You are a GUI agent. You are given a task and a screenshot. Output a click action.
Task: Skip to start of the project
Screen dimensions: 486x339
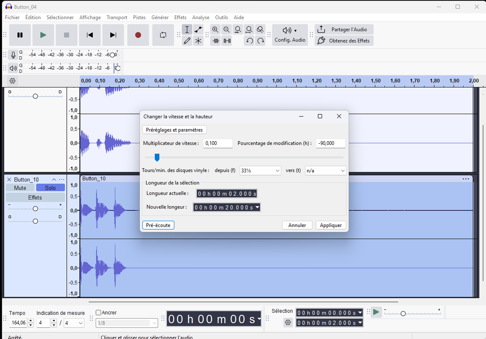coord(90,35)
